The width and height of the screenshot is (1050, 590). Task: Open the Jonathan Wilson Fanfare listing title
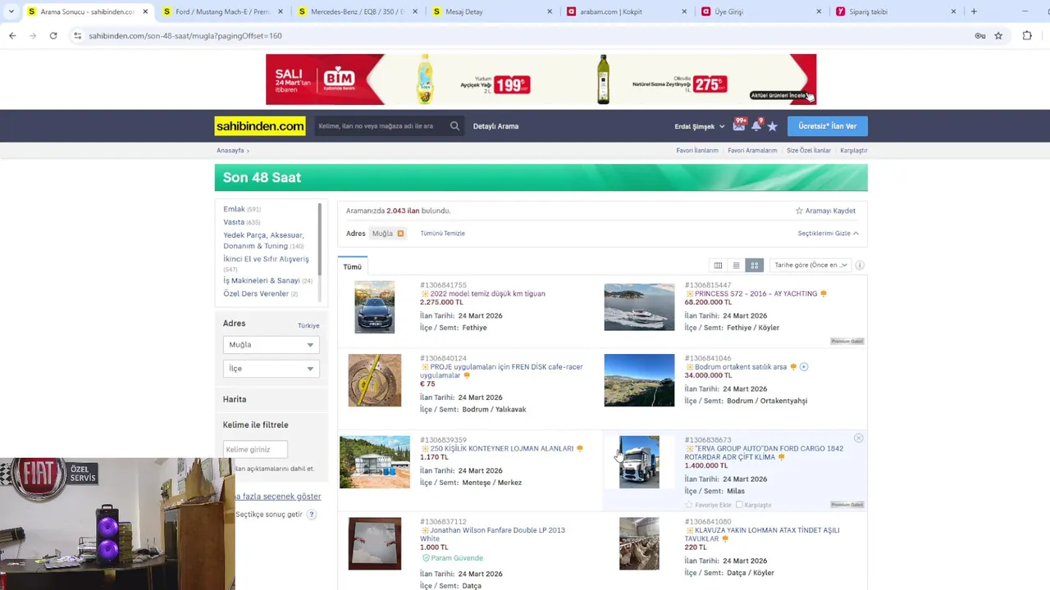click(492, 534)
